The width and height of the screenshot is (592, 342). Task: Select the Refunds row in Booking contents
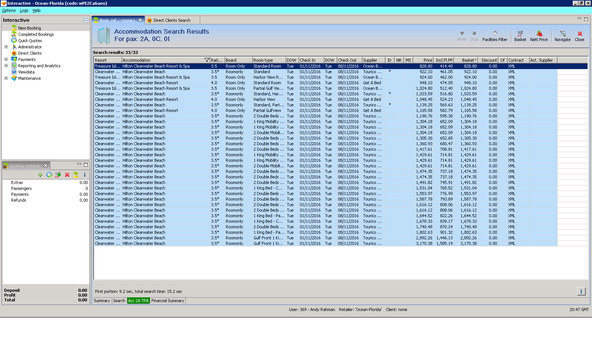pyautogui.click(x=46, y=200)
